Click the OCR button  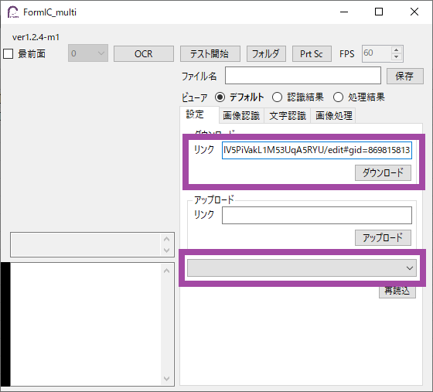pyautogui.click(x=144, y=54)
